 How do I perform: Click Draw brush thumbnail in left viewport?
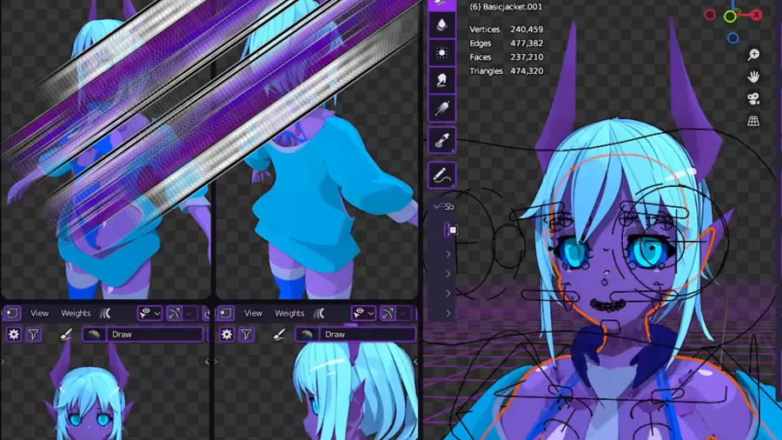(94, 334)
